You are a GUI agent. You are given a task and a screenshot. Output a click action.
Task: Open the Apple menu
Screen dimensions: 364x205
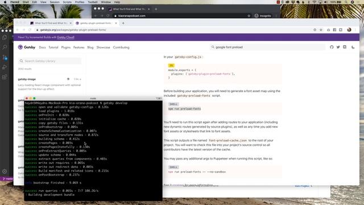pyautogui.click(x=5, y=2)
